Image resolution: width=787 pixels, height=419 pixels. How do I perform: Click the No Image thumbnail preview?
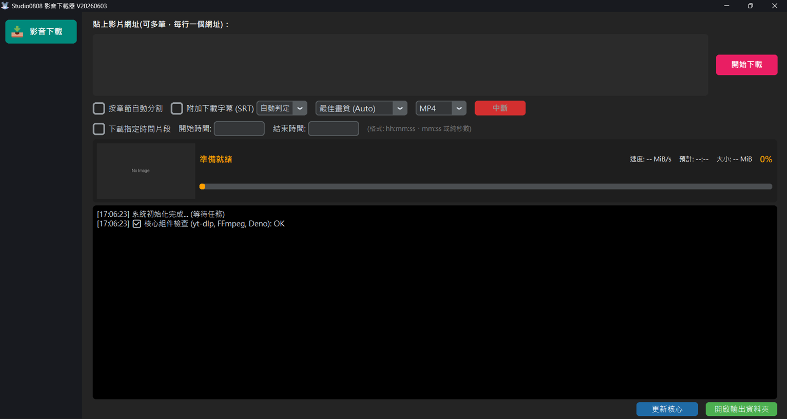pyautogui.click(x=146, y=171)
